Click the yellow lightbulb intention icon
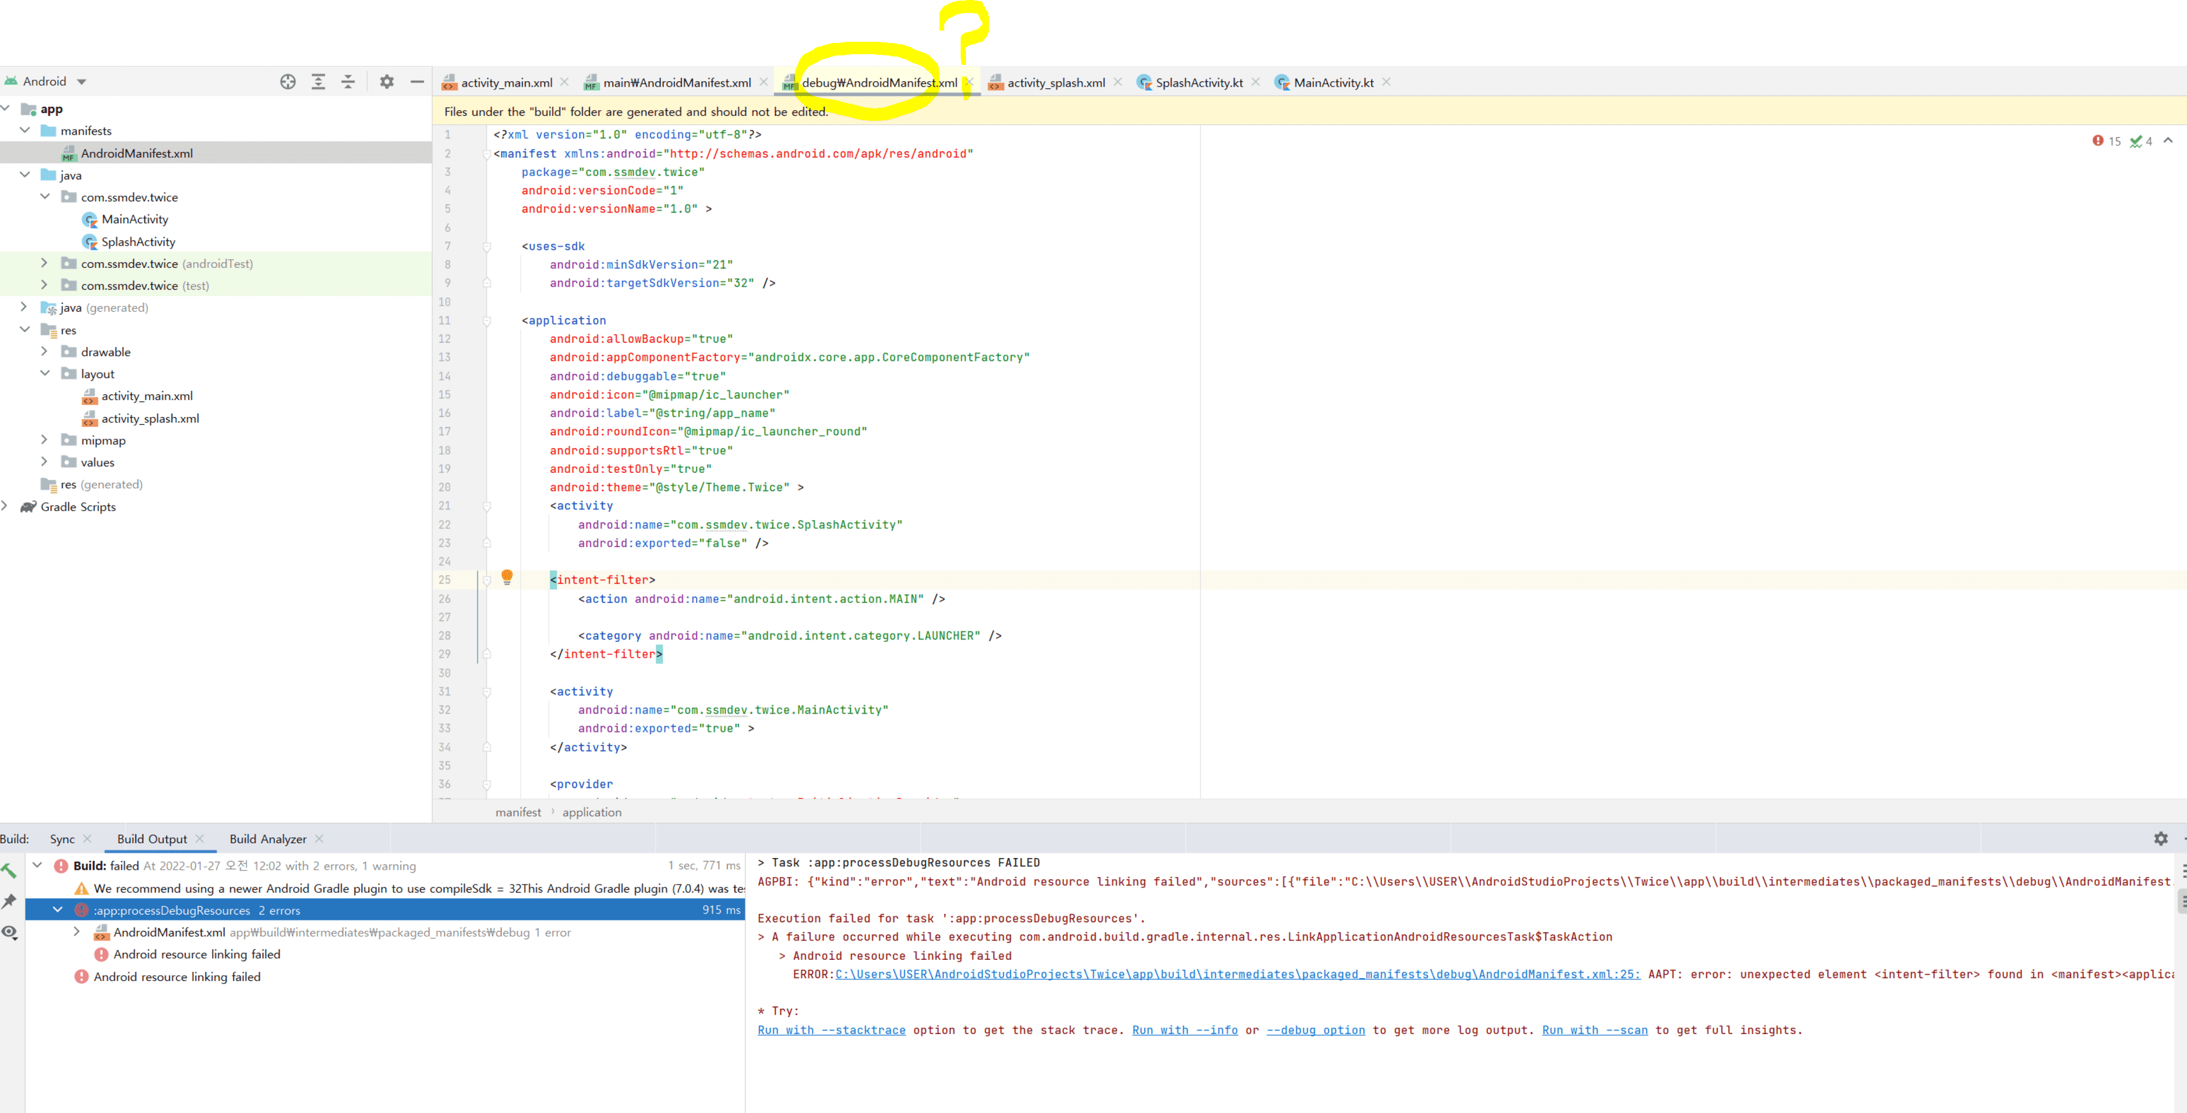The image size is (2187, 1113). coord(507,577)
